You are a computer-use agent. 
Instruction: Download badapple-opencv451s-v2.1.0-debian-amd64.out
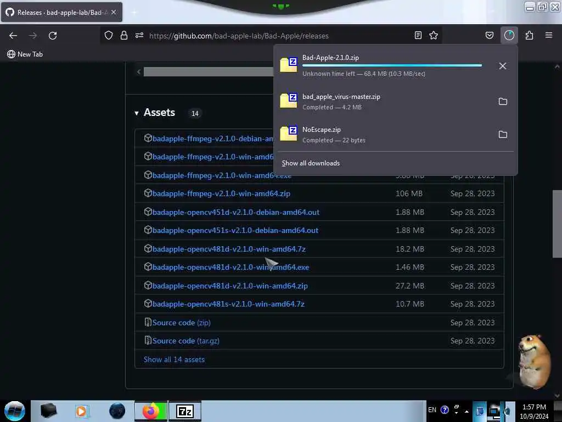[x=235, y=230]
